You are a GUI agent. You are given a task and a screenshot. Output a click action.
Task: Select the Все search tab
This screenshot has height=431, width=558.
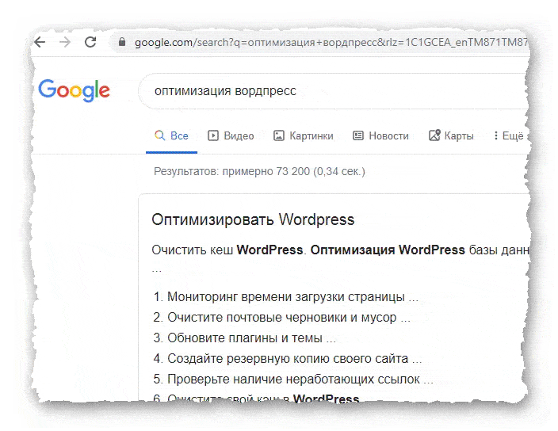pos(171,135)
